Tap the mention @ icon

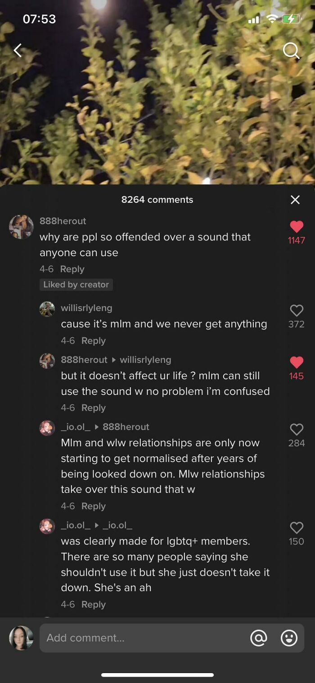tap(259, 638)
